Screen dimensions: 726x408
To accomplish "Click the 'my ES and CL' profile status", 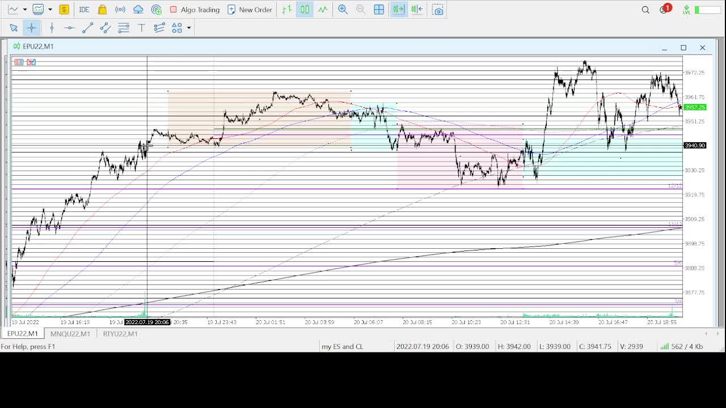I will tap(342, 346).
